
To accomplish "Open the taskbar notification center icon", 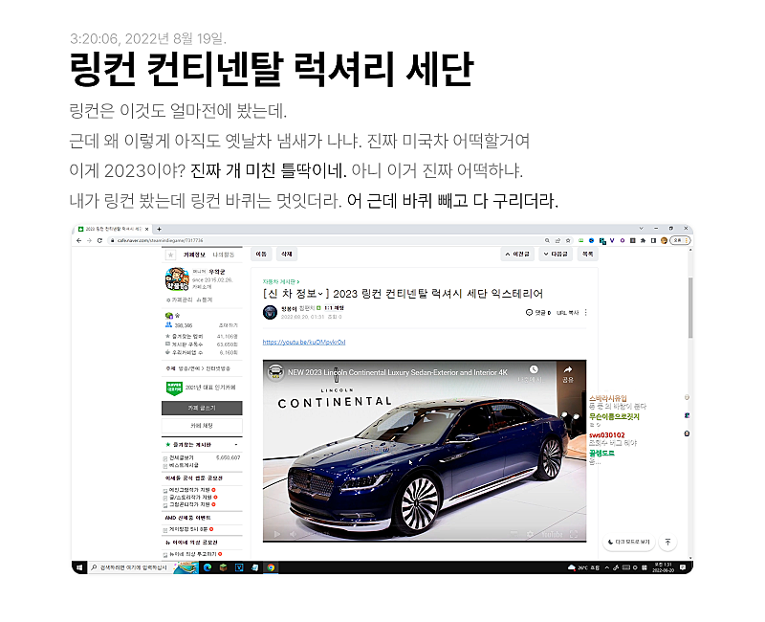I will [683, 567].
